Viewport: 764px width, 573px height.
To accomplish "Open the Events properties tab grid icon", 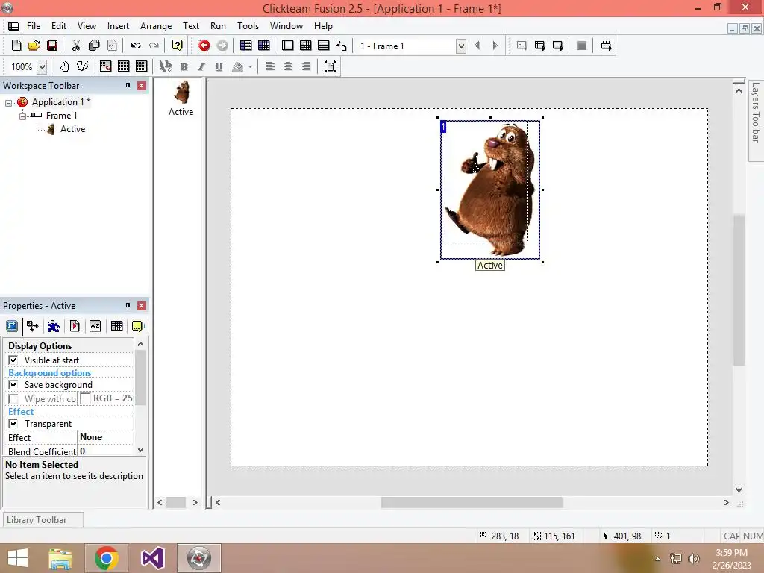I will click(x=117, y=326).
